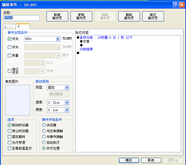Uncheck the first 开关 condition checkbox
Viewport: 186px width, 165px height.
coord(9,39)
